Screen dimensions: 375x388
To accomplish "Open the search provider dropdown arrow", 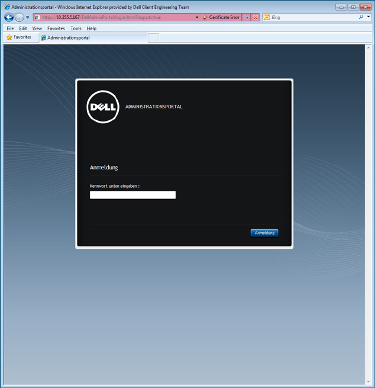I will tap(368, 17).
